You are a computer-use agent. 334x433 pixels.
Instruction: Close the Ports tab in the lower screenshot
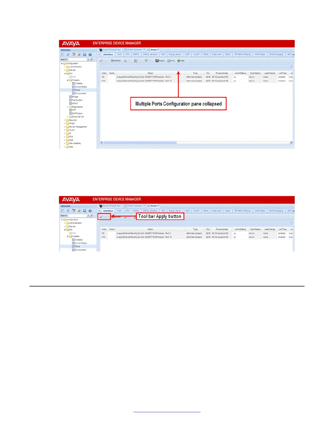[158, 206]
